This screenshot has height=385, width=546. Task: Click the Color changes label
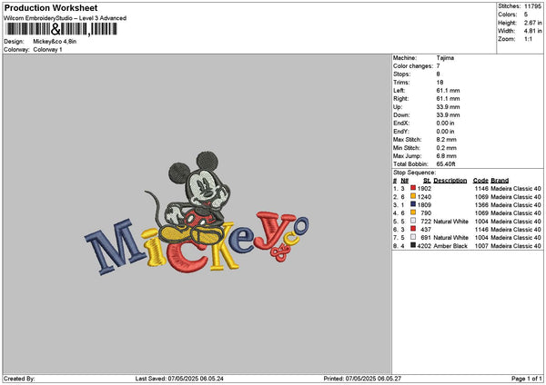click(413, 66)
